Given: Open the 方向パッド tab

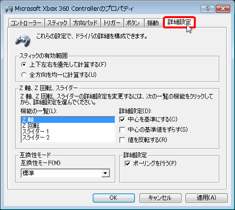Looking at the screenshot, I should click(85, 23).
